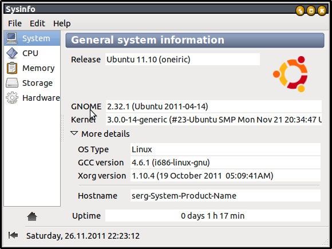The image size is (332, 249).
Task: Click the Uptime label
Action: tap(86, 216)
